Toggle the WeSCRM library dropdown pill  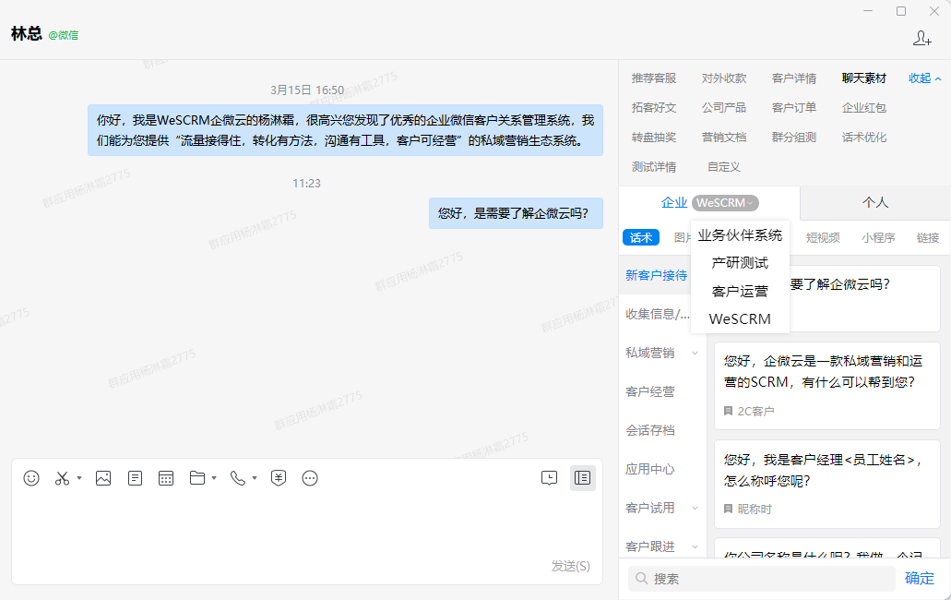point(725,203)
